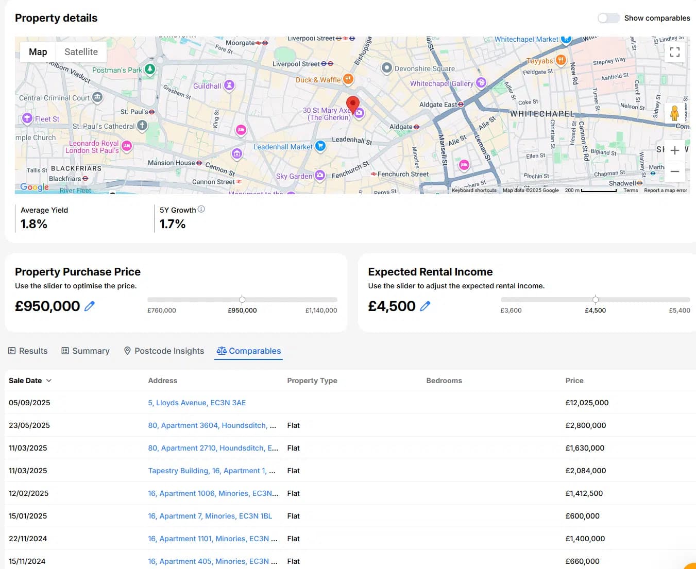The height and width of the screenshot is (569, 696).
Task: Edit the property purchase price pencil
Action: (x=90, y=306)
